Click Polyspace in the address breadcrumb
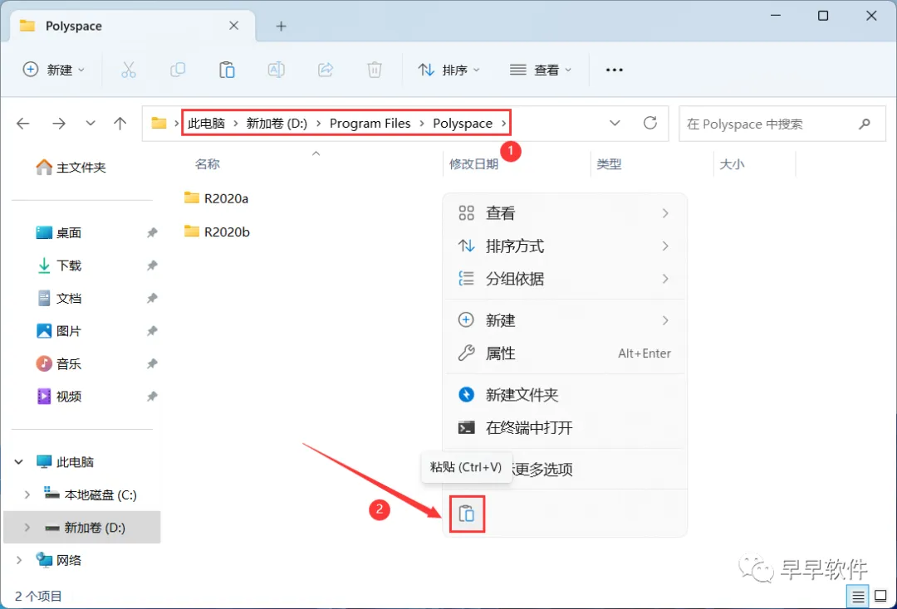The width and height of the screenshot is (897, 609). tap(463, 124)
